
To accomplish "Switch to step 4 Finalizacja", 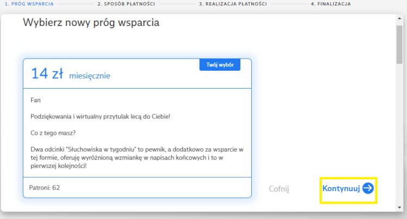I will click(330, 4).
